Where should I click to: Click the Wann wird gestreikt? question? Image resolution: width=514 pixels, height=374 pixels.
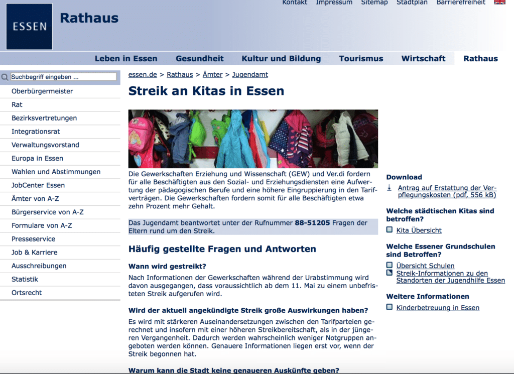(167, 266)
